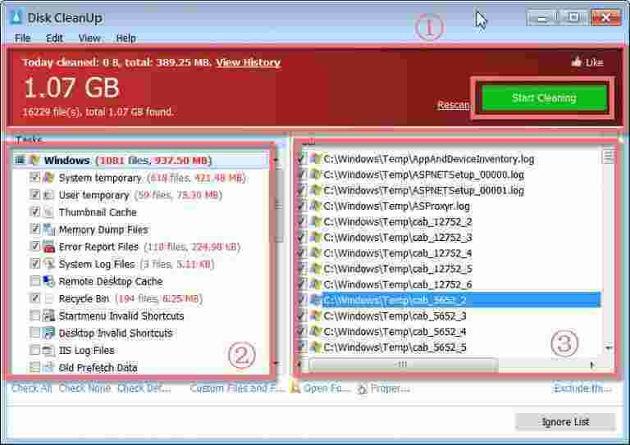Click the Old Prefetch Data icon

coord(48,367)
